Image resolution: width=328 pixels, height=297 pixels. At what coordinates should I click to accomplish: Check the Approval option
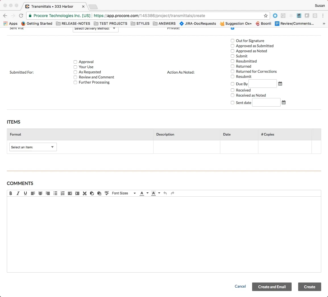(75, 62)
